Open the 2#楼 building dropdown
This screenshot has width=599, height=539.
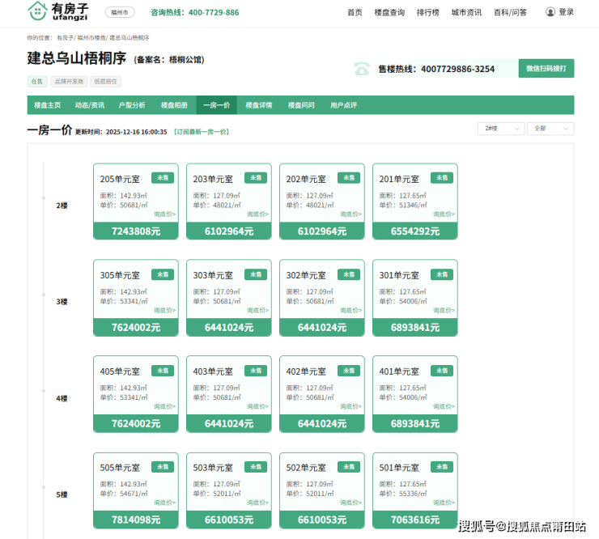(x=501, y=129)
